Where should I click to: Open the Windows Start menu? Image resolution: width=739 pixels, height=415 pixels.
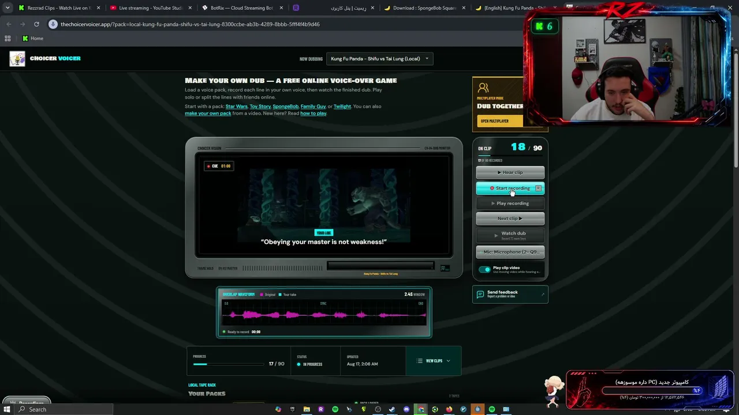coord(7,409)
